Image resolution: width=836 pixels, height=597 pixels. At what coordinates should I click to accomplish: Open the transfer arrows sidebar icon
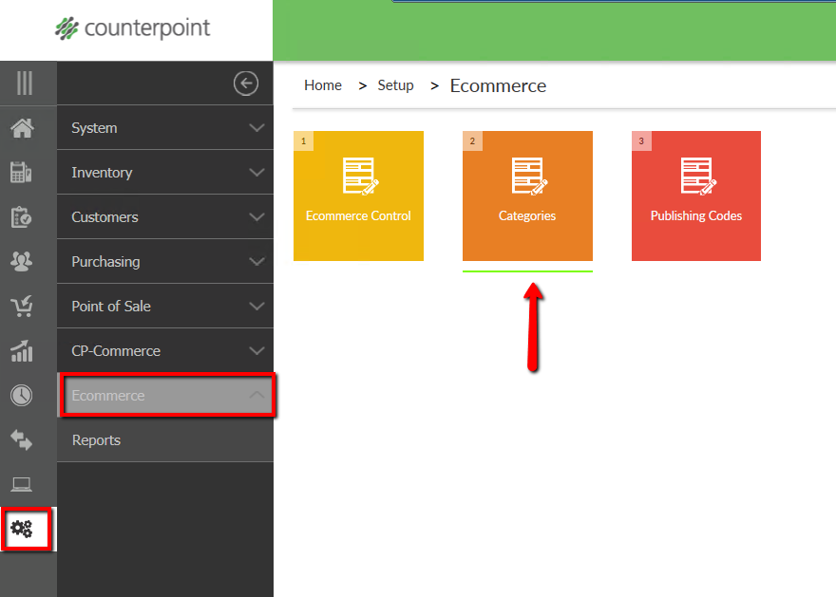click(21, 439)
